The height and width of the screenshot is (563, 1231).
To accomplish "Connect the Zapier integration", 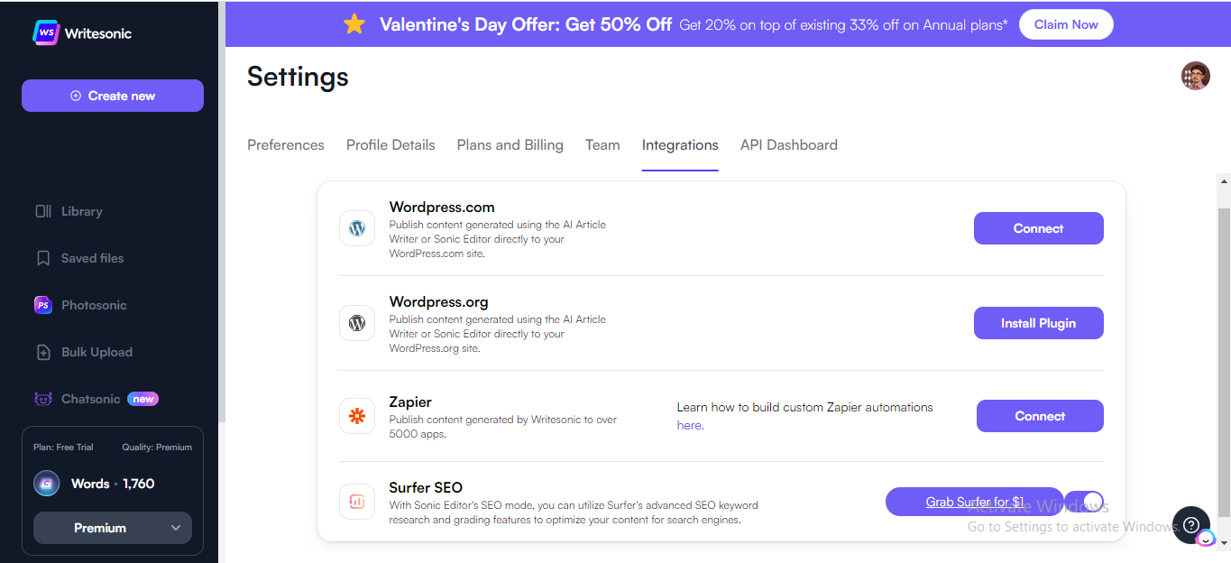I will pyautogui.click(x=1040, y=416).
